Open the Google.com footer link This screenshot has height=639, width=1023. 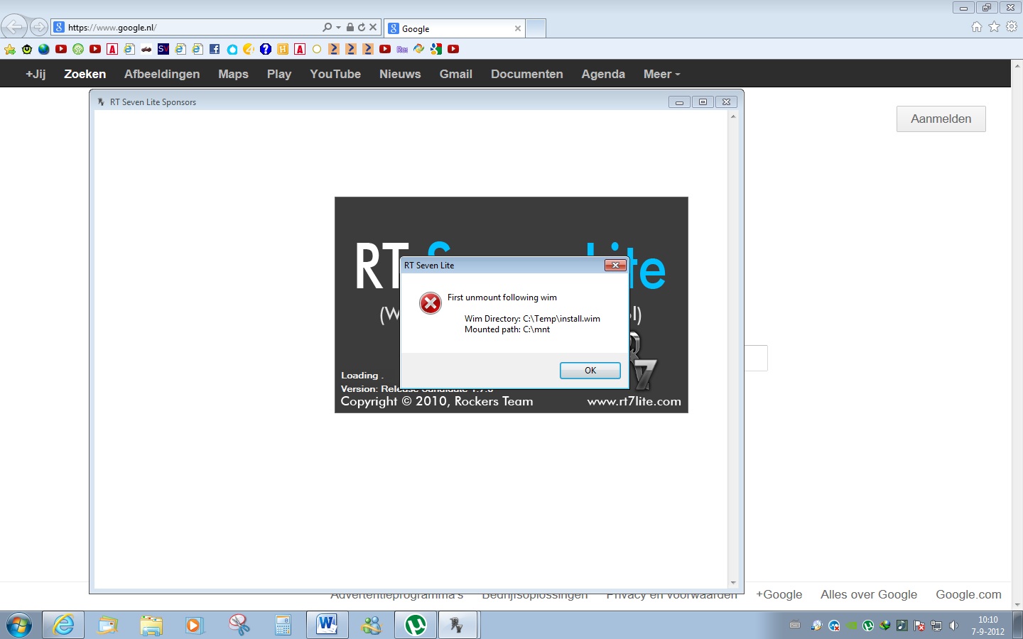click(x=968, y=594)
